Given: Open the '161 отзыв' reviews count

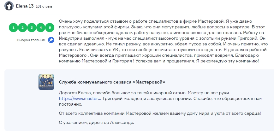Looking at the screenshot, I should pyautogui.click(x=44, y=7).
